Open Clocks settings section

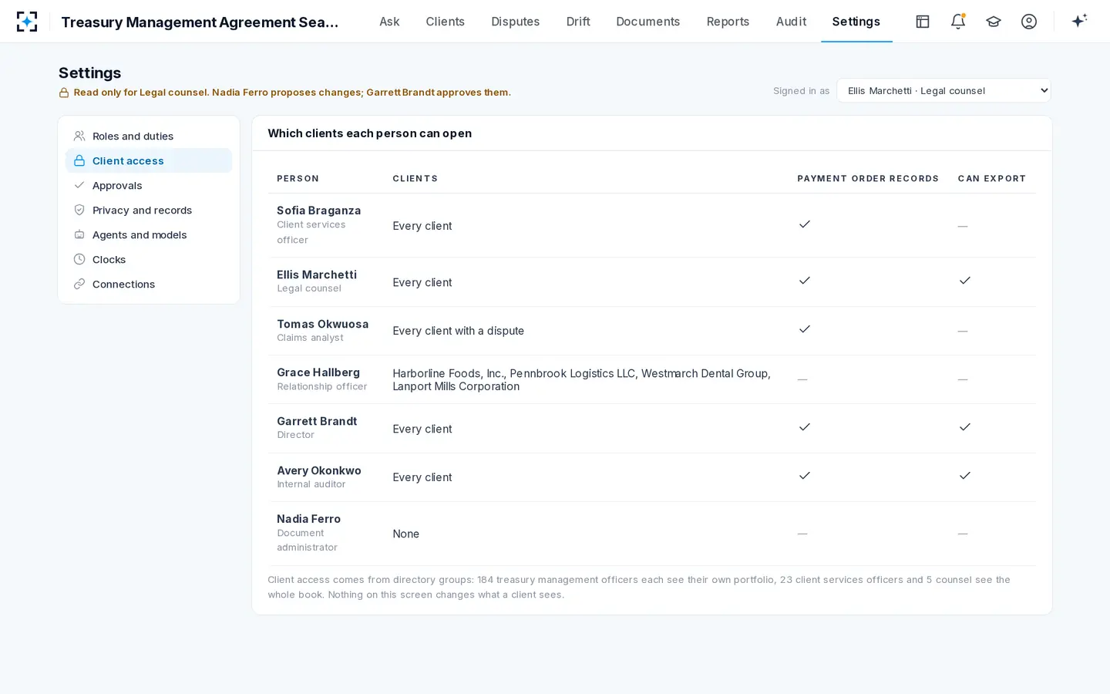point(149,259)
